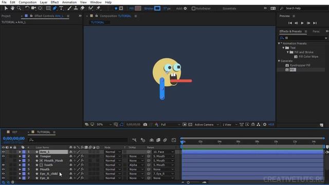This screenshot has width=329, height=185.
Task: Hide the Eye_R_child layer visibility
Action: coord(3,174)
